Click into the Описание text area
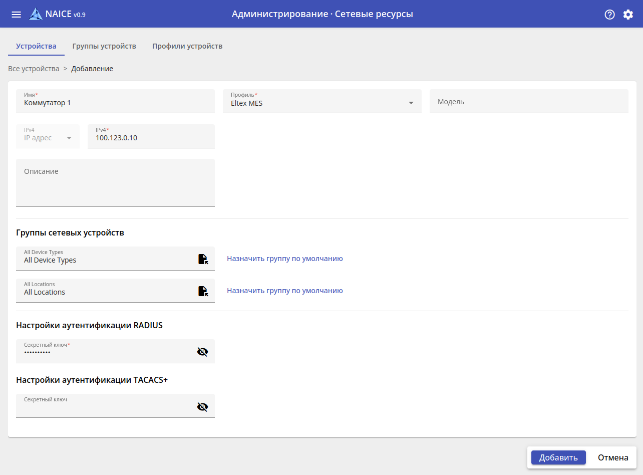Viewport: 643px width, 475px height. click(x=115, y=183)
